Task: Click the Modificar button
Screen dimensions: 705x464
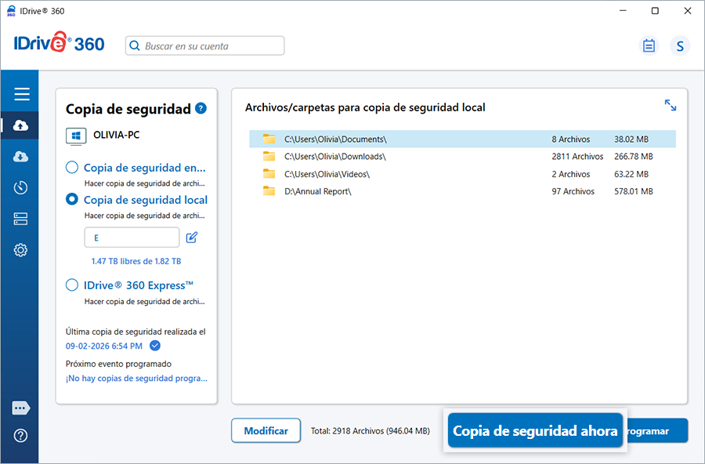Action: click(266, 431)
